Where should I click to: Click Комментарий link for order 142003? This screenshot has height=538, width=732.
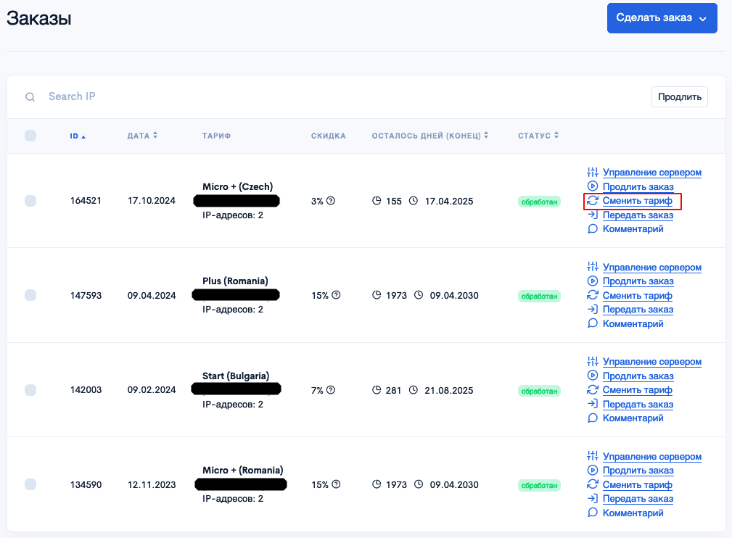(x=633, y=418)
